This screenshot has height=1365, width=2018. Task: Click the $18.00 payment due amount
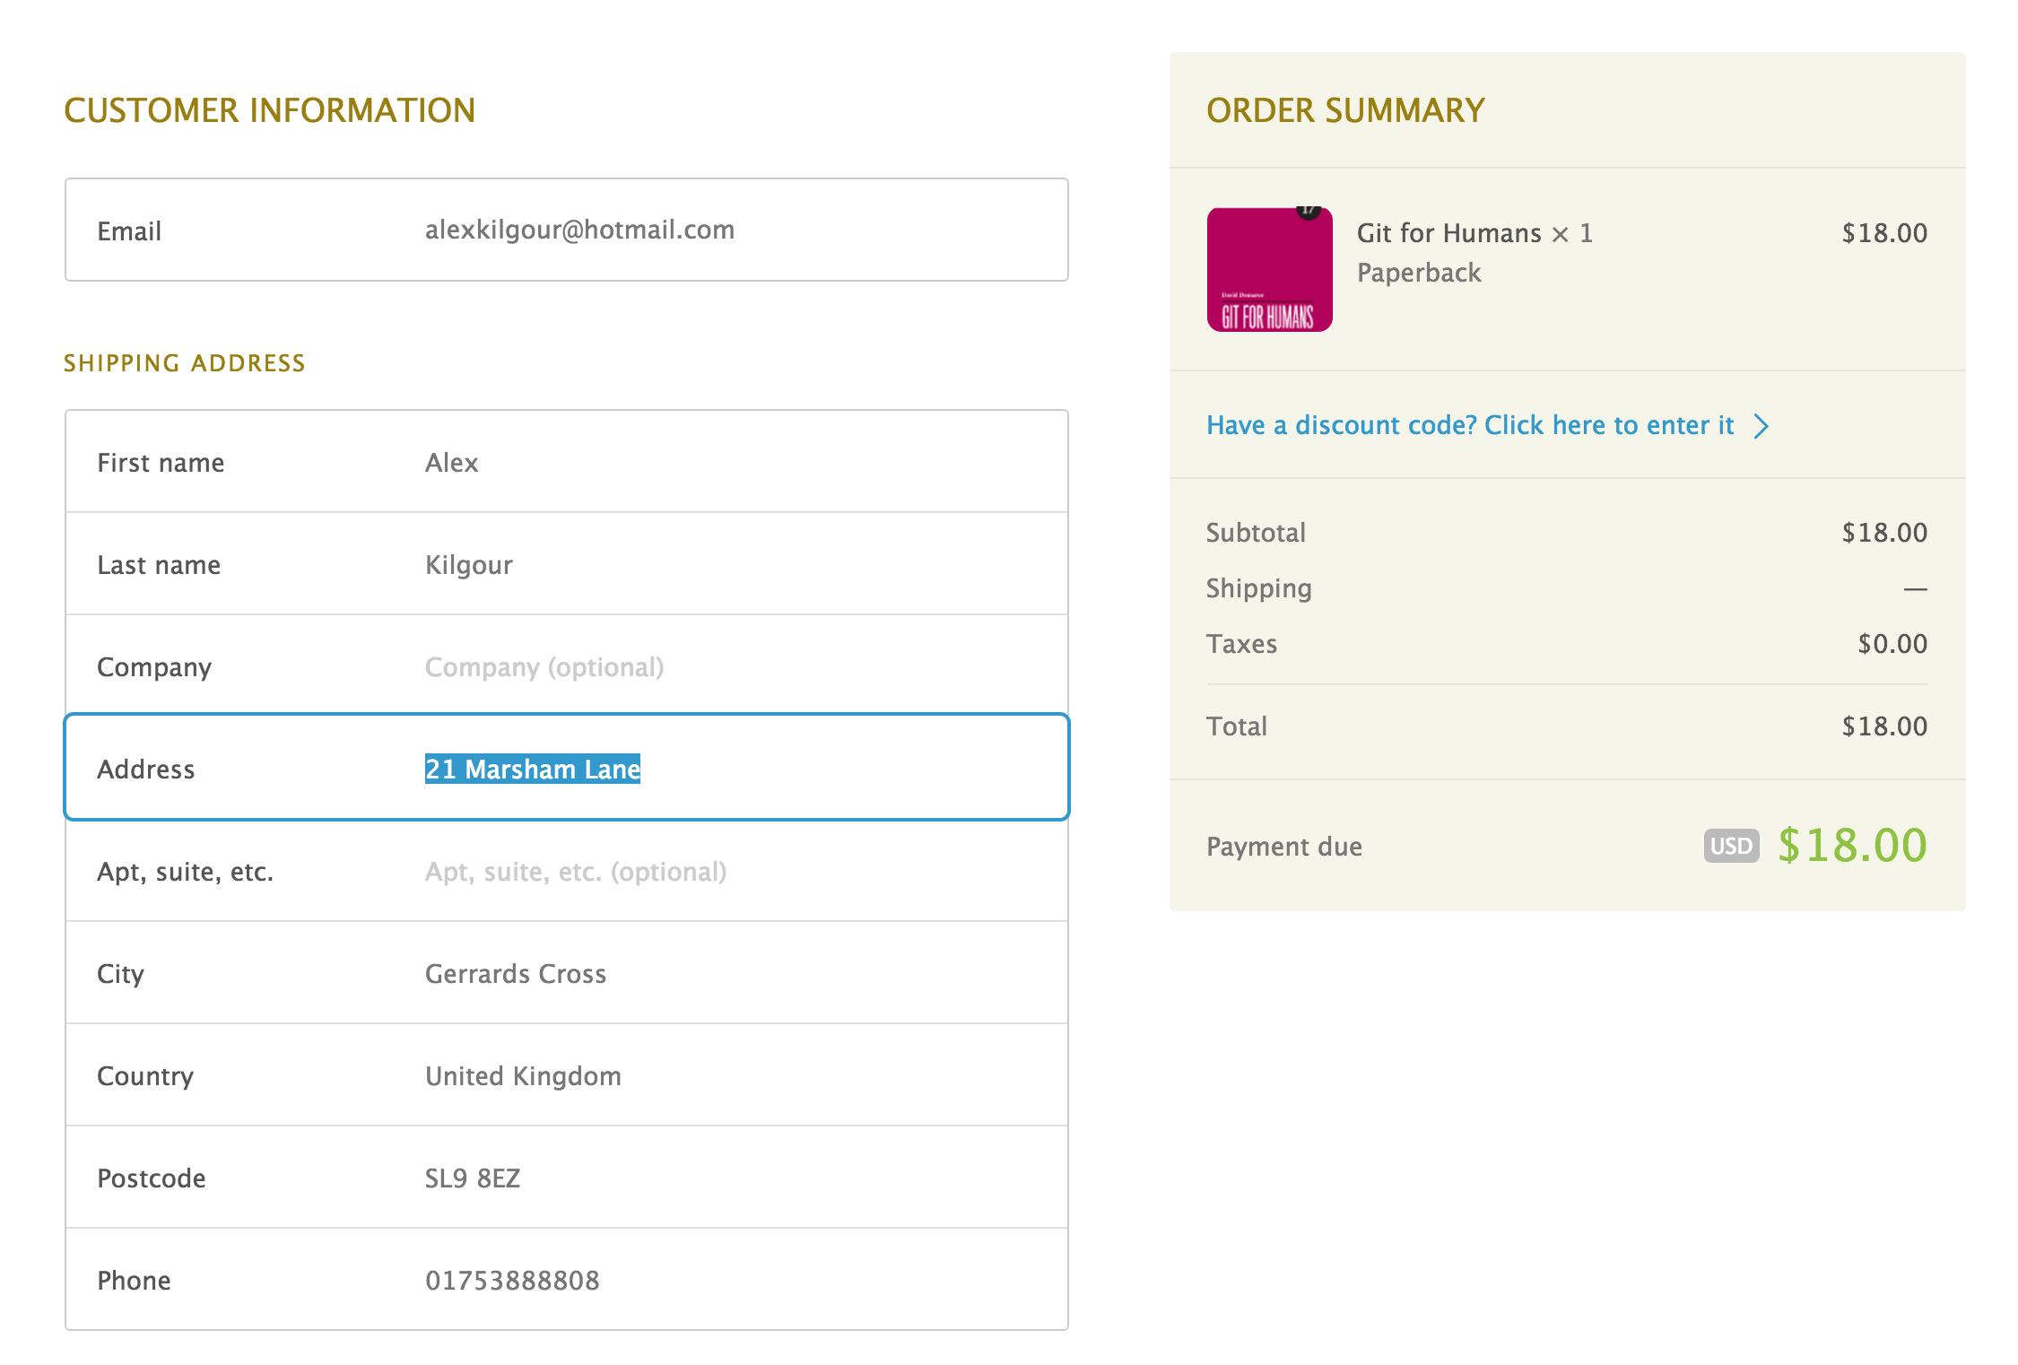point(1851,846)
